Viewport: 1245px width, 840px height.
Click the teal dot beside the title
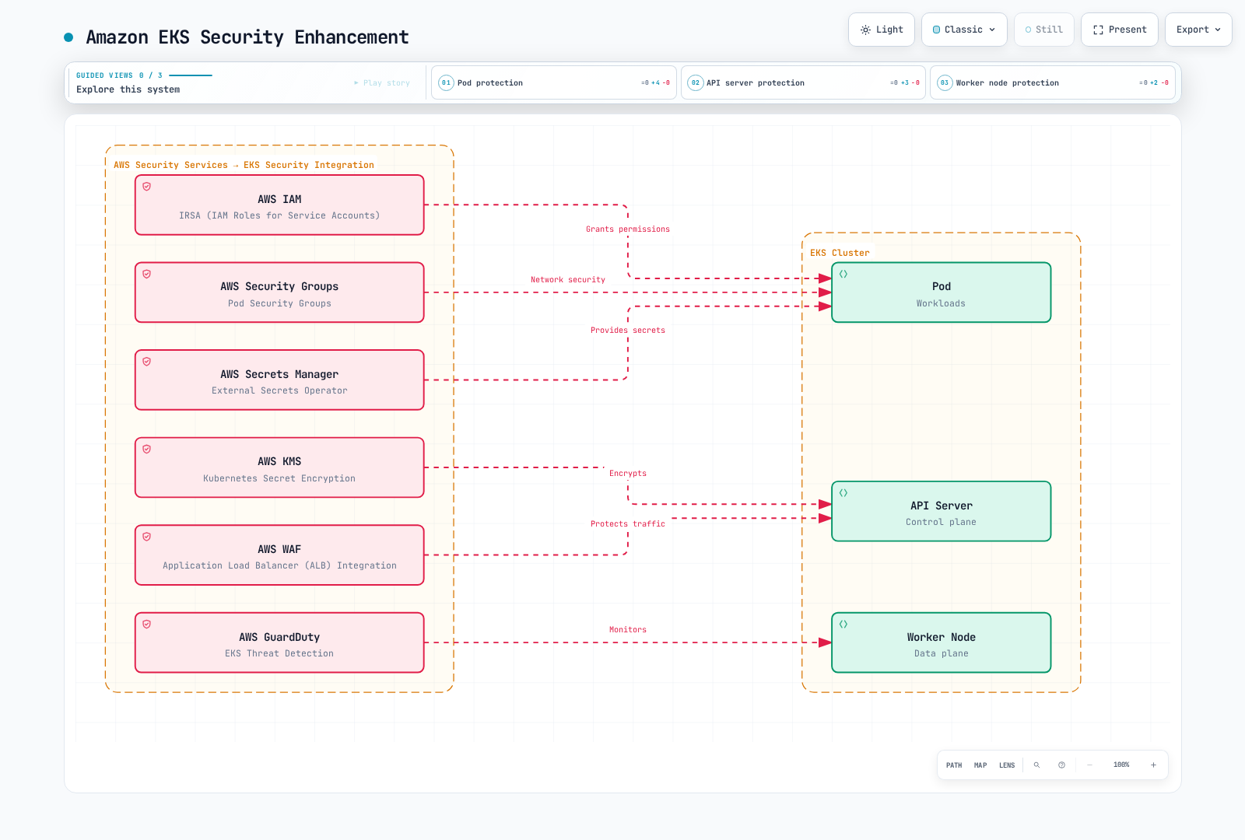click(68, 37)
